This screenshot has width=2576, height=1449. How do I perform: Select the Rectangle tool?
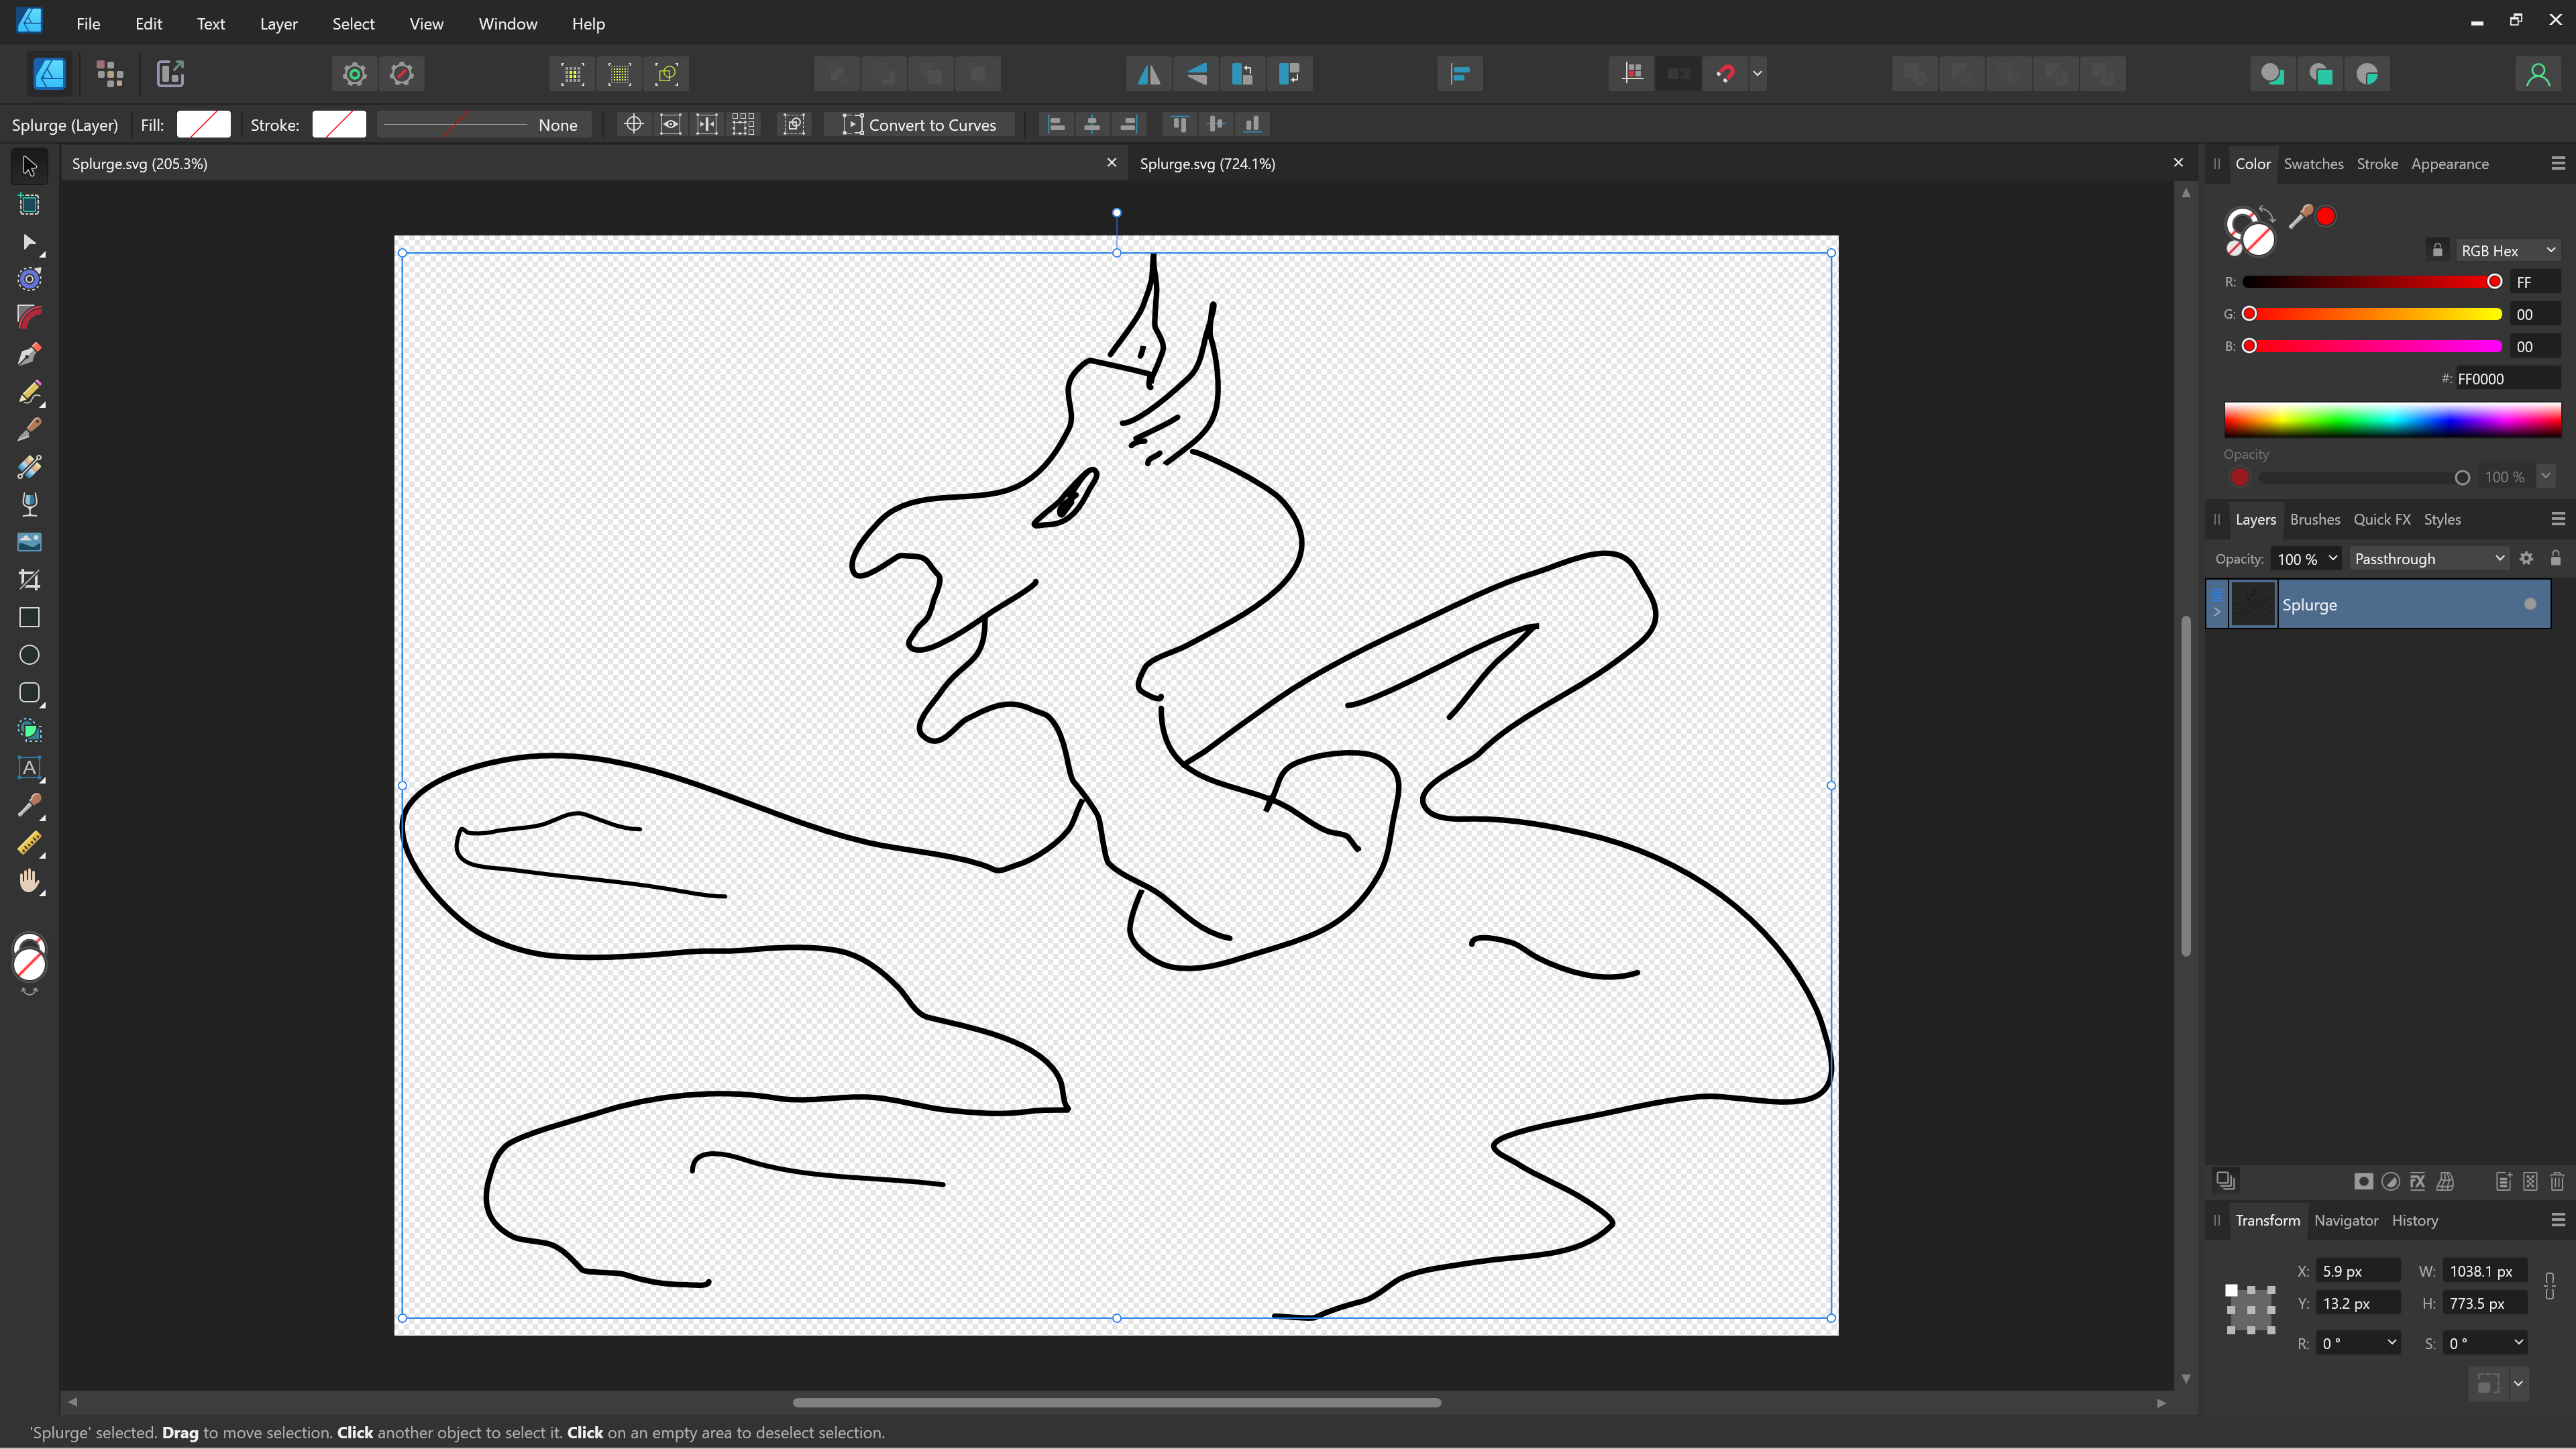tap(29, 618)
